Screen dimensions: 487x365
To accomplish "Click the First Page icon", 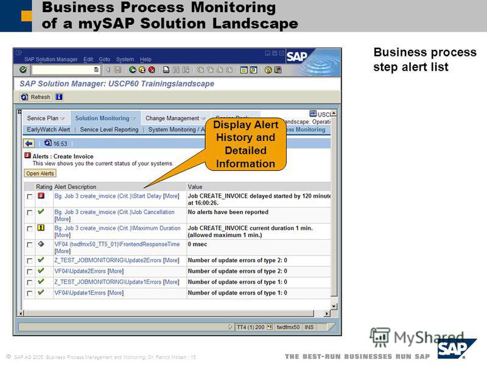I will [200, 70].
